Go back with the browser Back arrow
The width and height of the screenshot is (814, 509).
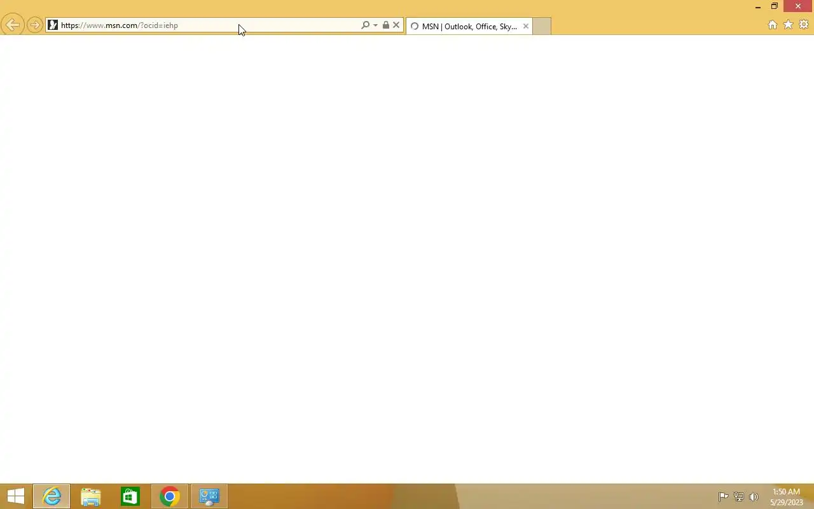13,25
